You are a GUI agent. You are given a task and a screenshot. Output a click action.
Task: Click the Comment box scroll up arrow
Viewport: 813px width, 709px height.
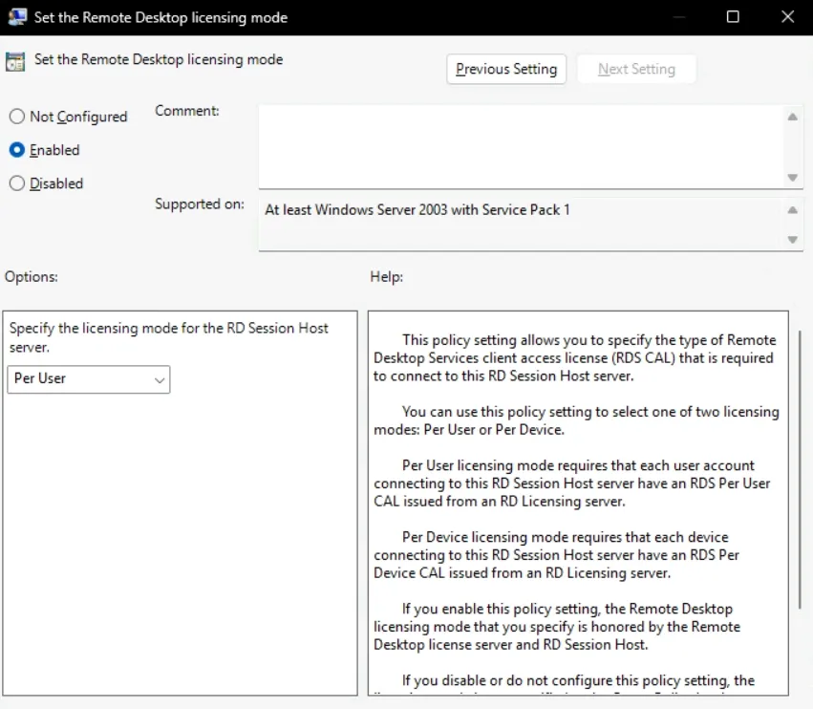pyautogui.click(x=792, y=117)
